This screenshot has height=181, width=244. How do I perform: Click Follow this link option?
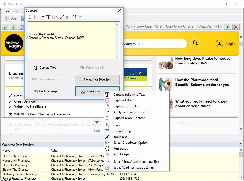click(92, 68)
